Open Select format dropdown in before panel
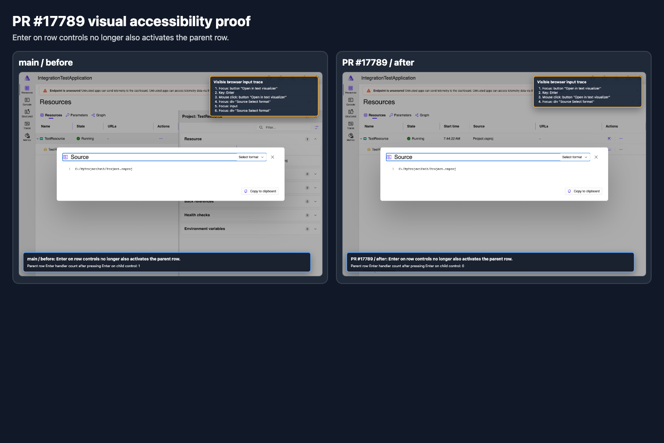The height and width of the screenshot is (443, 664). tap(251, 157)
